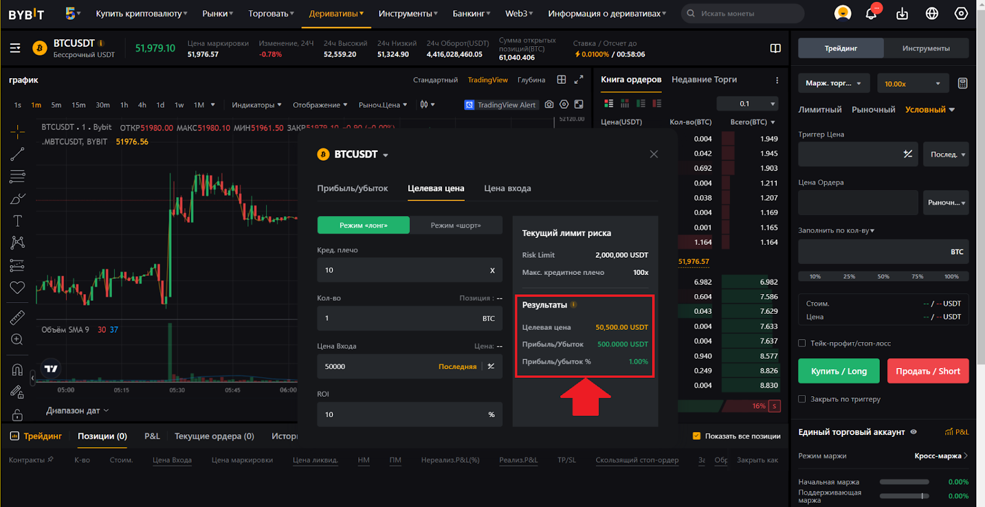Screen dimensions: 985x507
Task: Uncheck Показать все позиции checkbox
Action: click(x=697, y=436)
